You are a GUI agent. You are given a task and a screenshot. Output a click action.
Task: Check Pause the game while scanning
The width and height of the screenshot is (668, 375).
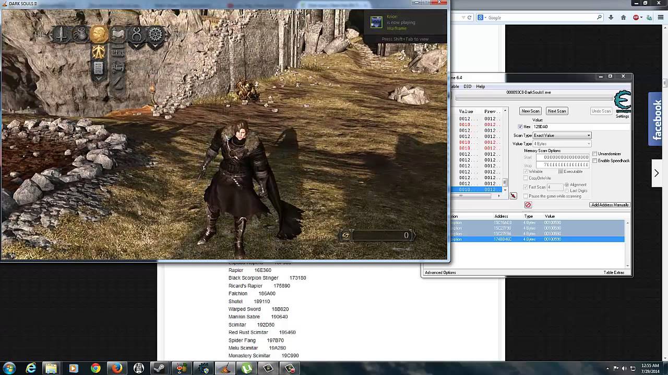(x=526, y=196)
